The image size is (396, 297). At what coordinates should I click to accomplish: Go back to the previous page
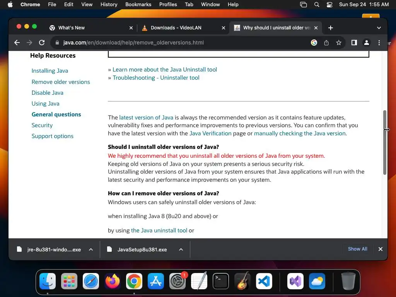[17, 43]
